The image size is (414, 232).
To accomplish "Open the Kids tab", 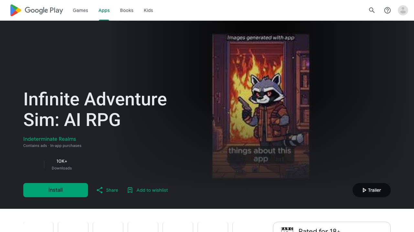I will tap(148, 10).
